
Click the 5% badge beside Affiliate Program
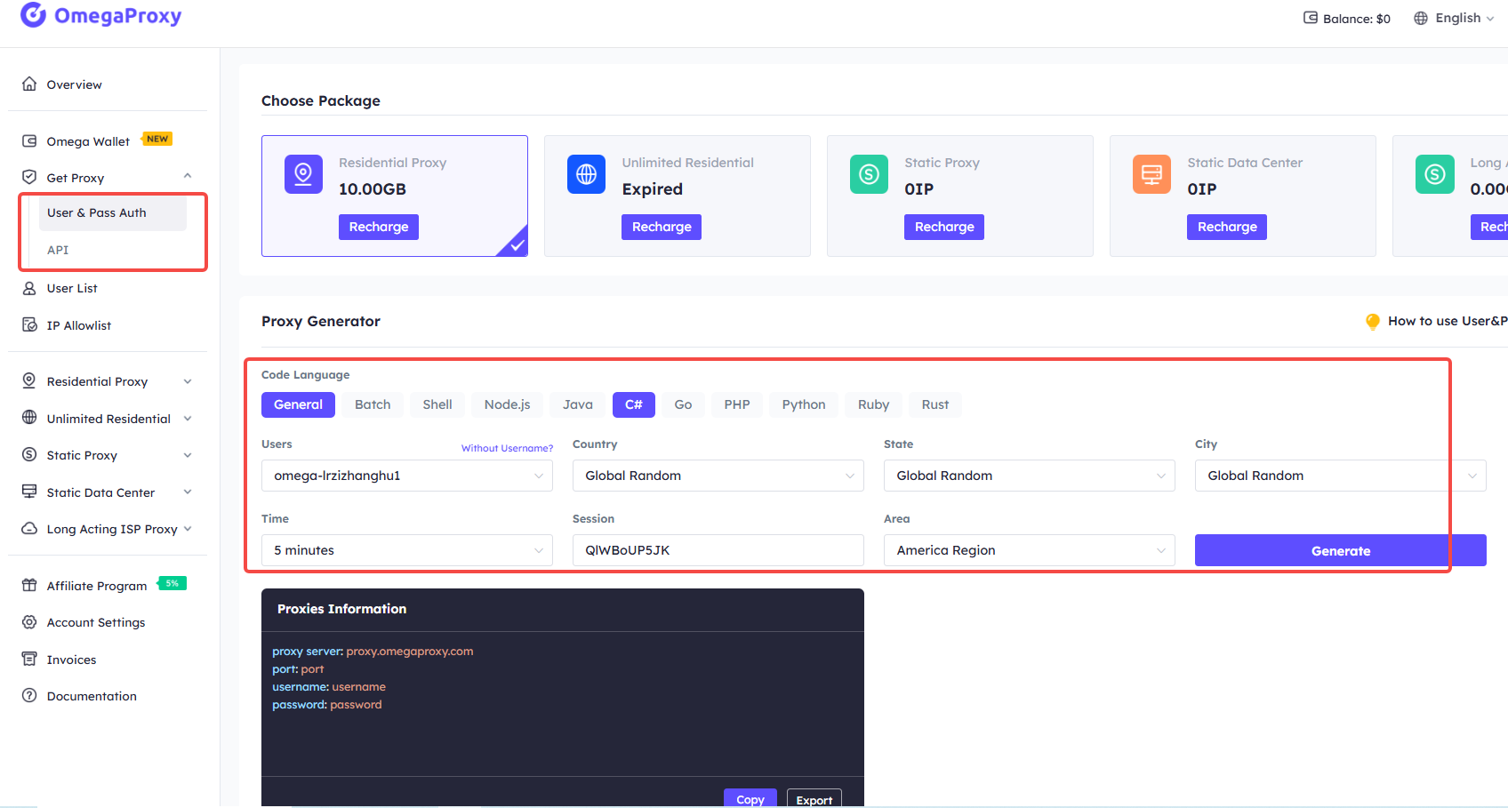pyautogui.click(x=172, y=584)
